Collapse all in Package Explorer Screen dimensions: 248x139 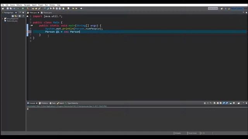pyautogui.click(x=13, y=16)
